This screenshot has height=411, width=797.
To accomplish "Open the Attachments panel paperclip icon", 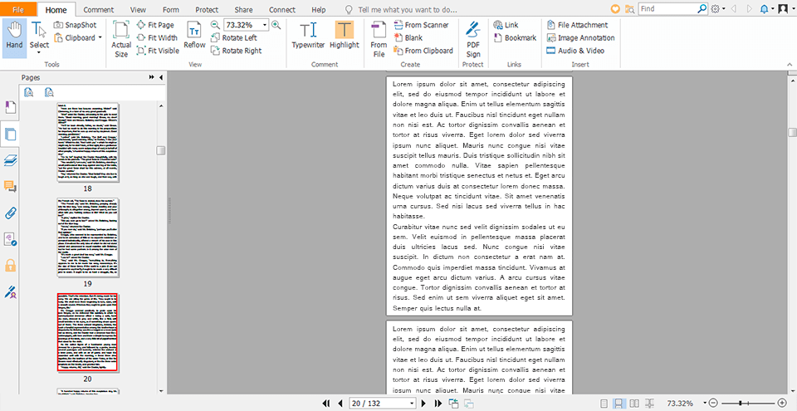I will pyautogui.click(x=11, y=213).
